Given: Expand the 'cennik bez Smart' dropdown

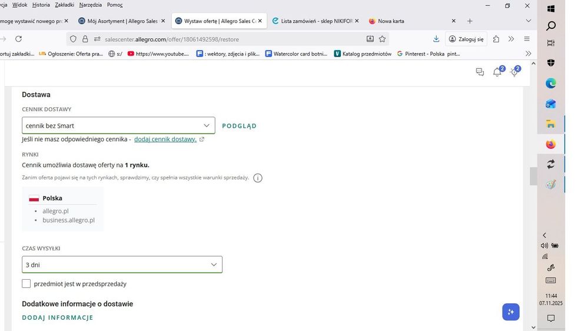Looking at the screenshot, I should tap(118, 125).
